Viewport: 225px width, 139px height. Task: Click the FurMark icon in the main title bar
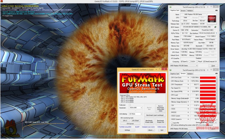(2, 1)
